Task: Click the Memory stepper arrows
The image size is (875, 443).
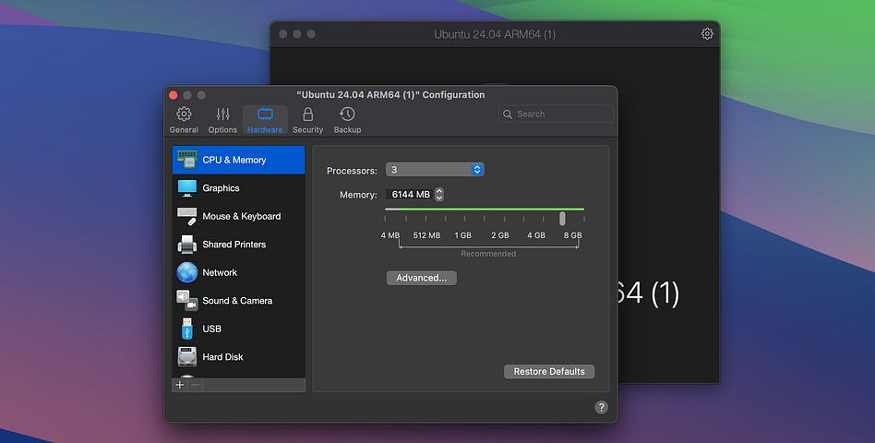Action: pos(439,194)
